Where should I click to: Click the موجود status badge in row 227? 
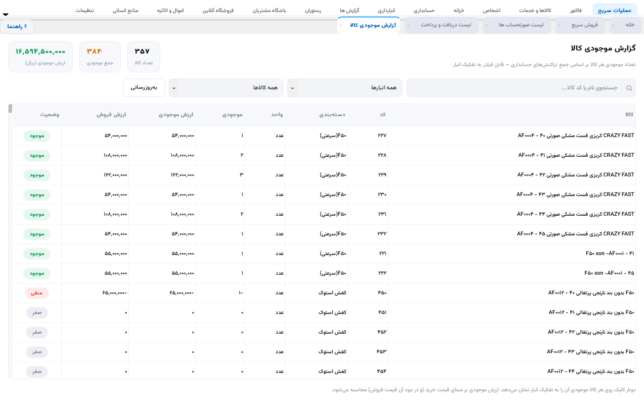(x=37, y=136)
